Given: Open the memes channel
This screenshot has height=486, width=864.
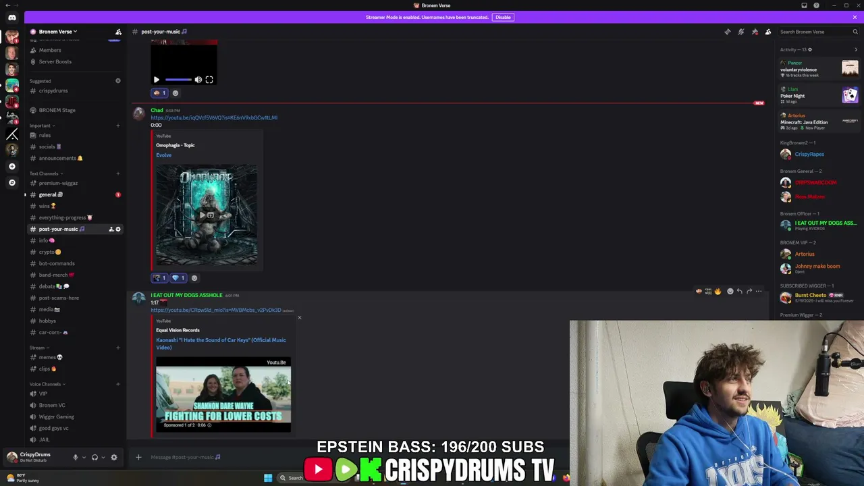Looking at the screenshot, I should pos(75,357).
